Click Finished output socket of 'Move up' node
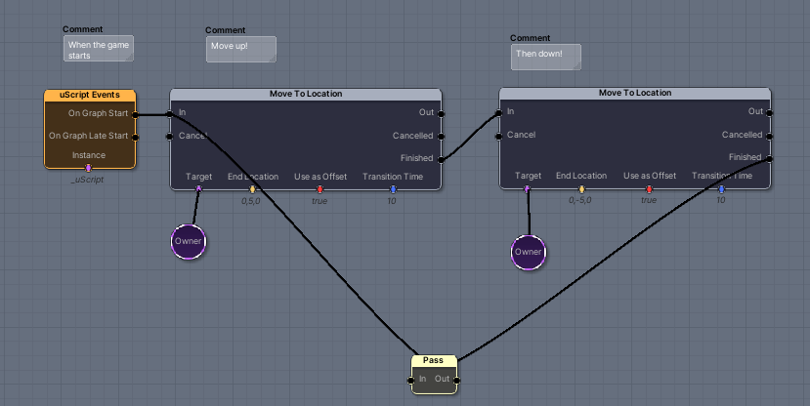This screenshot has height=406, width=810. [x=442, y=158]
